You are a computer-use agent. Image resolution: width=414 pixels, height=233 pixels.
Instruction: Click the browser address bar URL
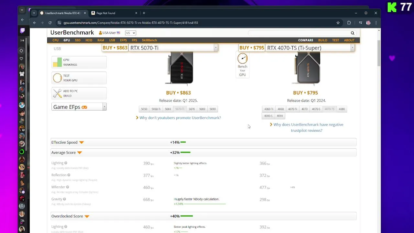[x=131, y=23]
